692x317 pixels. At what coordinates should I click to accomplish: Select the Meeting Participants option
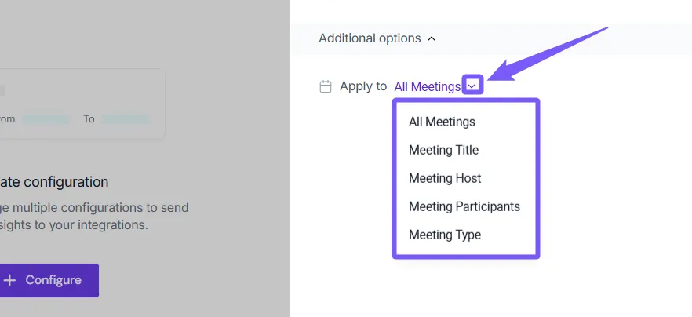(464, 206)
